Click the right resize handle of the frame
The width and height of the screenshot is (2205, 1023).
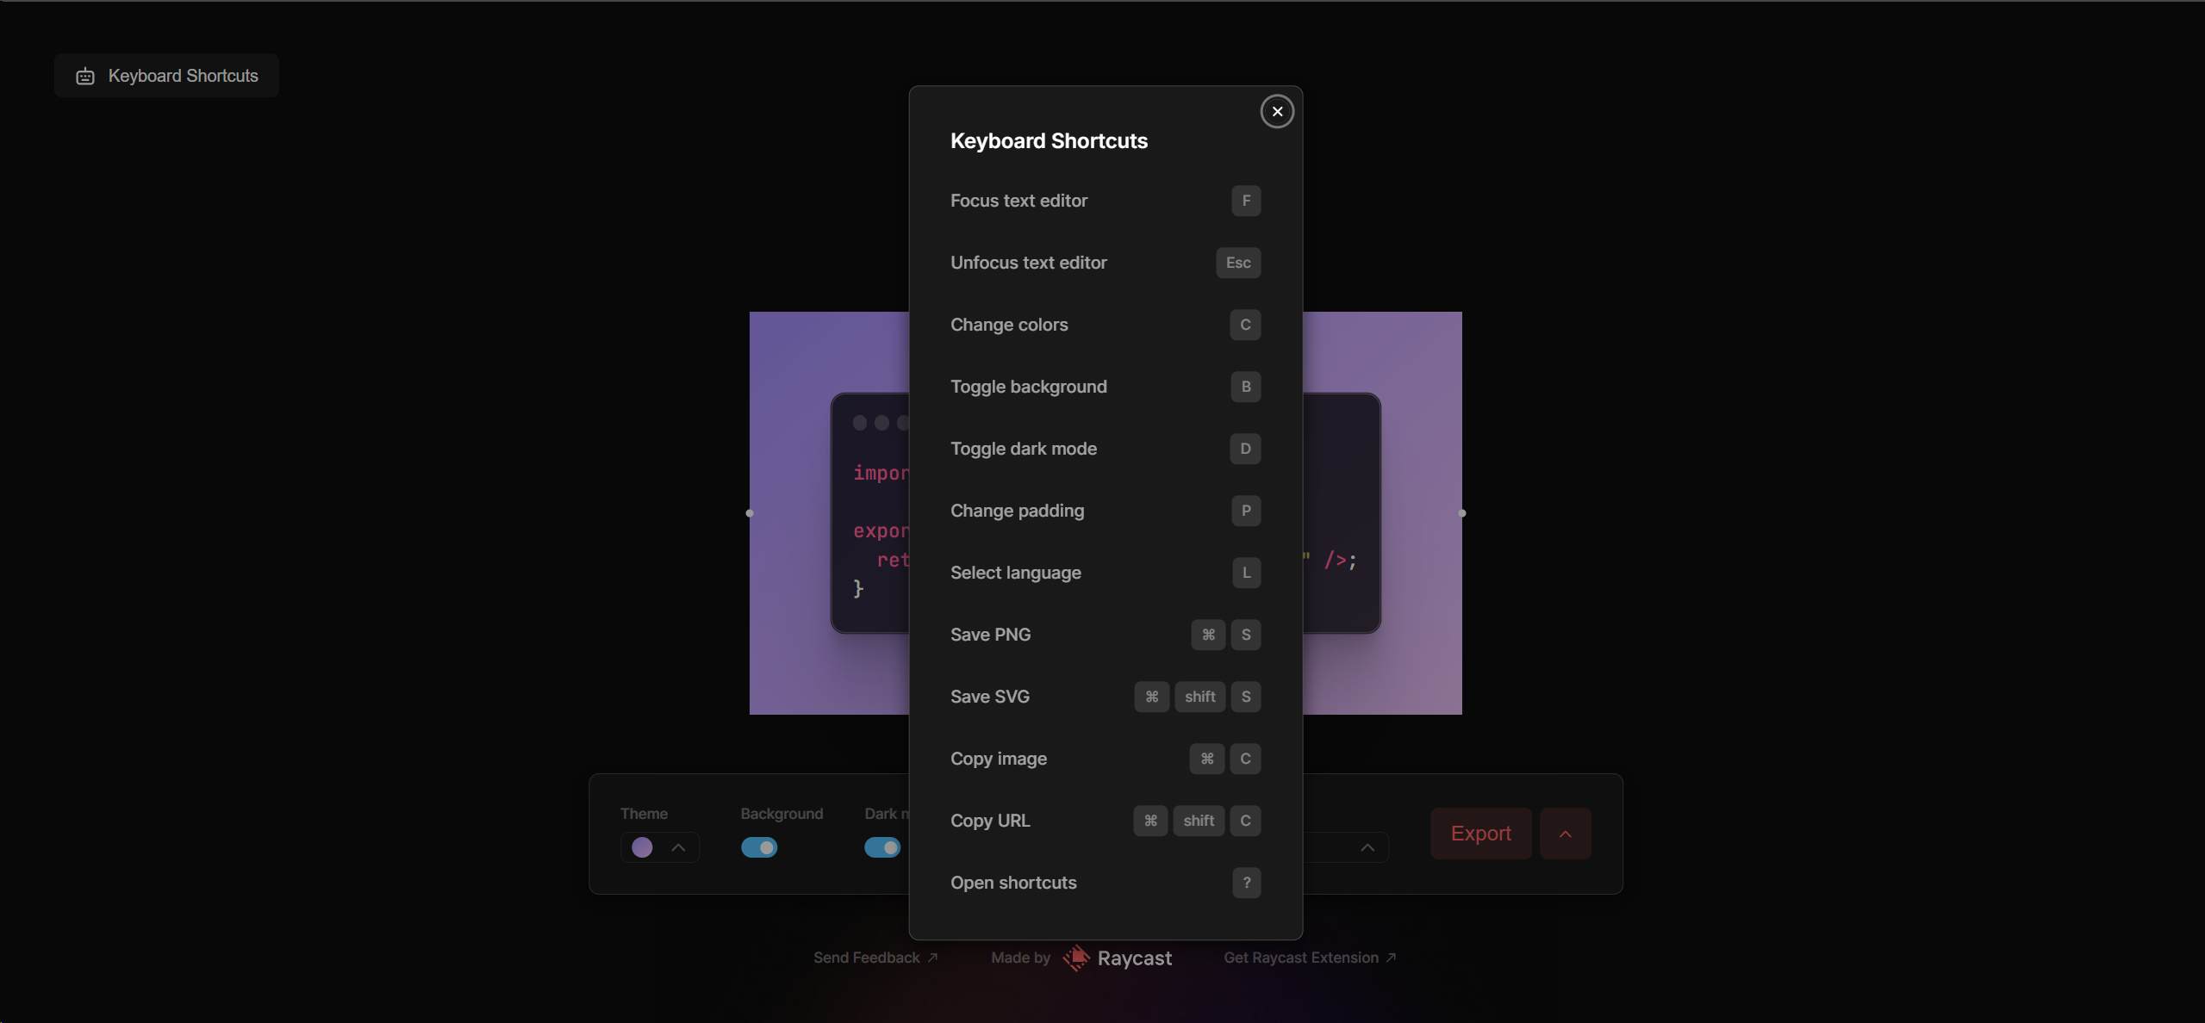(x=1461, y=513)
